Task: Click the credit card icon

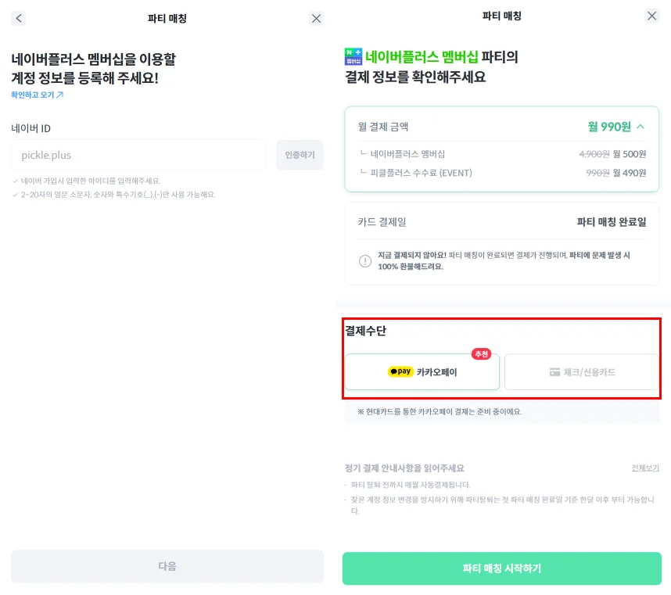Action: pos(555,372)
